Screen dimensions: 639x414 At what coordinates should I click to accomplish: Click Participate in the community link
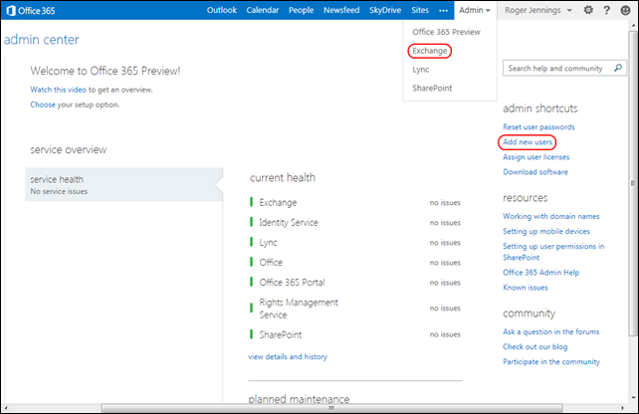pos(551,362)
